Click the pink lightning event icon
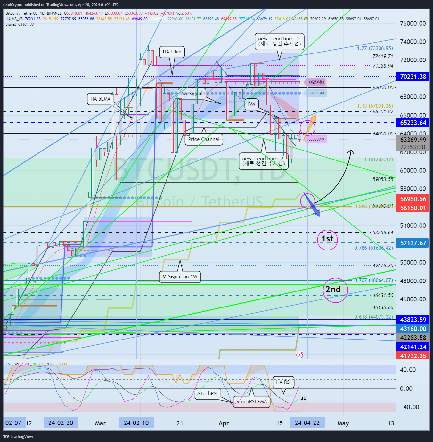The image size is (433, 442). [300, 355]
